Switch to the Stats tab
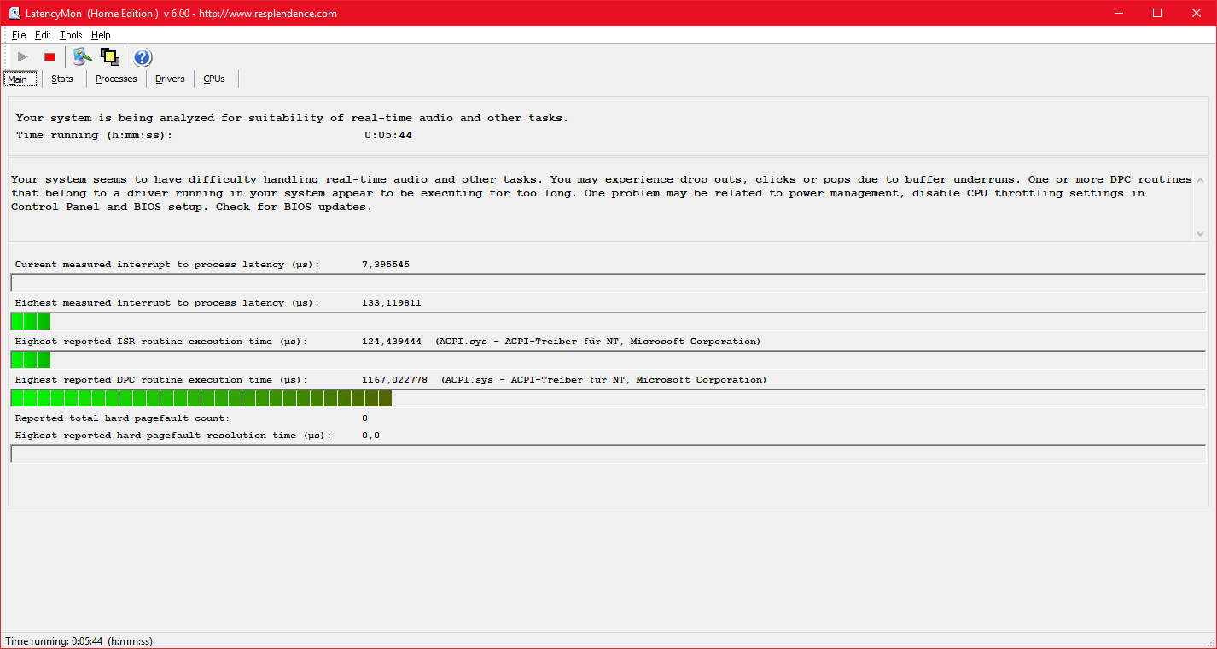The width and height of the screenshot is (1217, 649). click(x=62, y=79)
